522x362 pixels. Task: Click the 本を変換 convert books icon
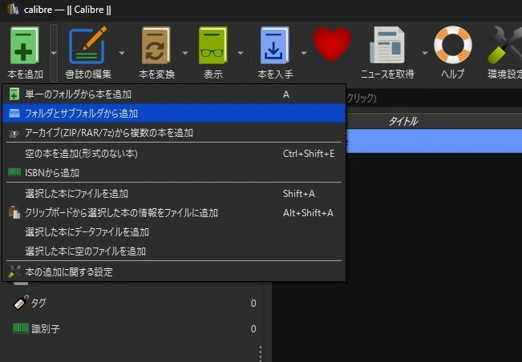(156, 45)
